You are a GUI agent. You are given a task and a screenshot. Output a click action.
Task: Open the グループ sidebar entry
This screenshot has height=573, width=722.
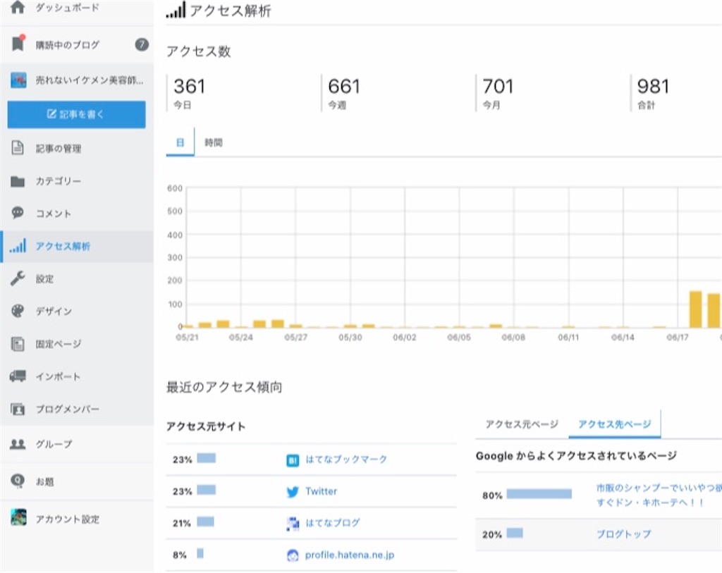pyautogui.click(x=54, y=444)
